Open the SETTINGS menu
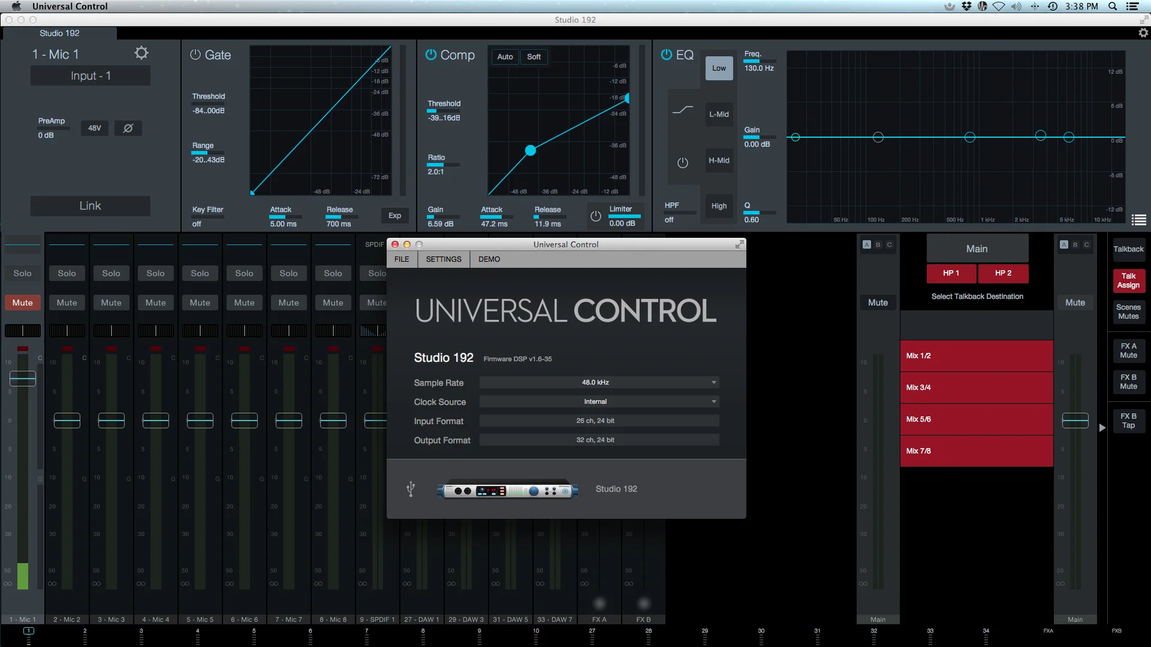 point(444,259)
